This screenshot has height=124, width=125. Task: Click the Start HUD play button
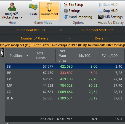point(108,5)
